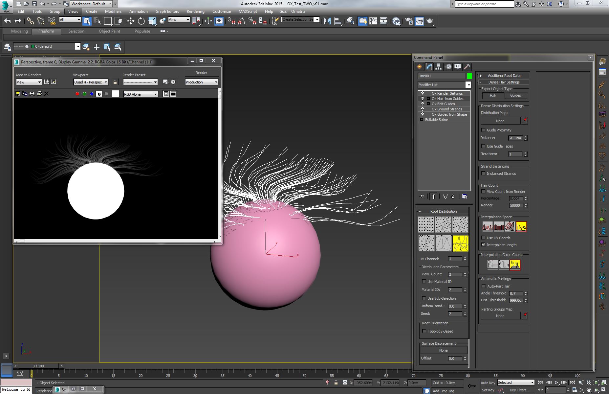Open the Modify tab in Command Panel
This screenshot has width=609, height=394.
(429, 67)
